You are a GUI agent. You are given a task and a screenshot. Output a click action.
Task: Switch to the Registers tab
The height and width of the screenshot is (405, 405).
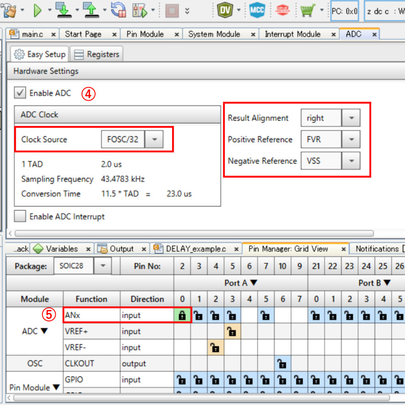click(97, 54)
